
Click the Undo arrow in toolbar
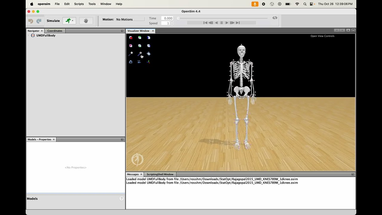31,21
